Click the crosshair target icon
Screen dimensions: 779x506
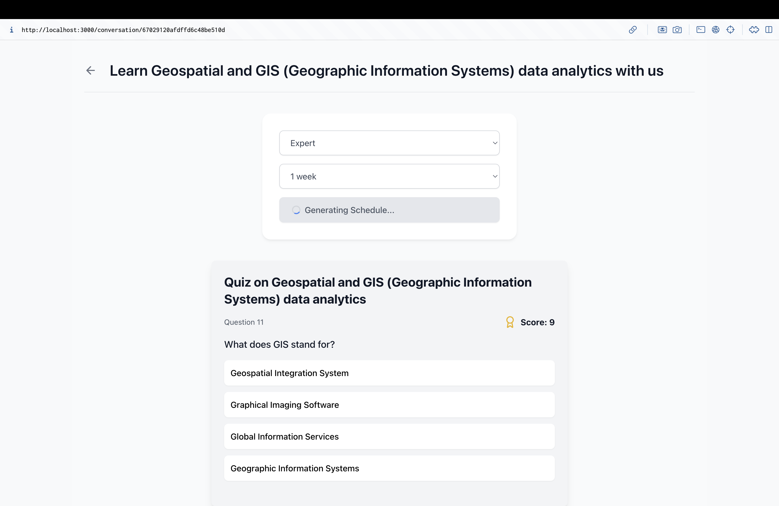click(730, 30)
